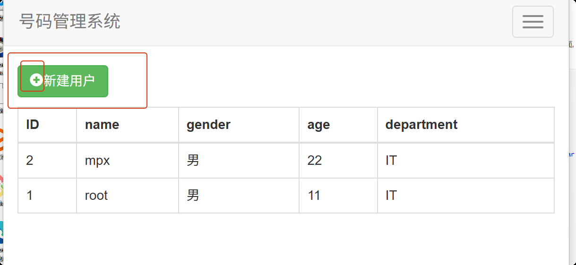This screenshot has height=265, width=576.
Task: Click the blank page area below the table
Action: click(x=284, y=239)
